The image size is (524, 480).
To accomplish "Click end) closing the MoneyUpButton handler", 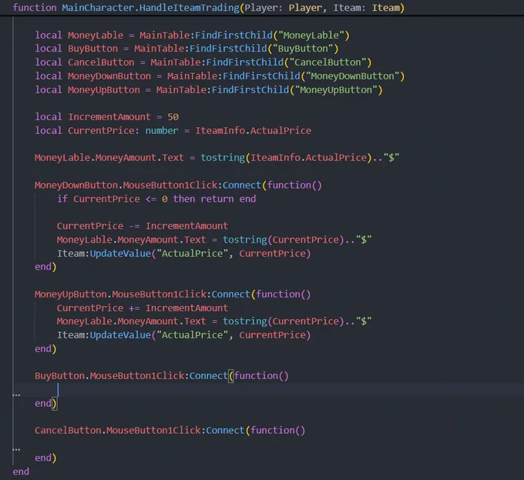I will [x=45, y=349].
